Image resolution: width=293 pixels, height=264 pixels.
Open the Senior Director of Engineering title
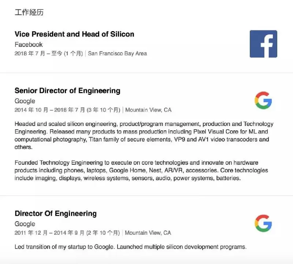click(67, 90)
